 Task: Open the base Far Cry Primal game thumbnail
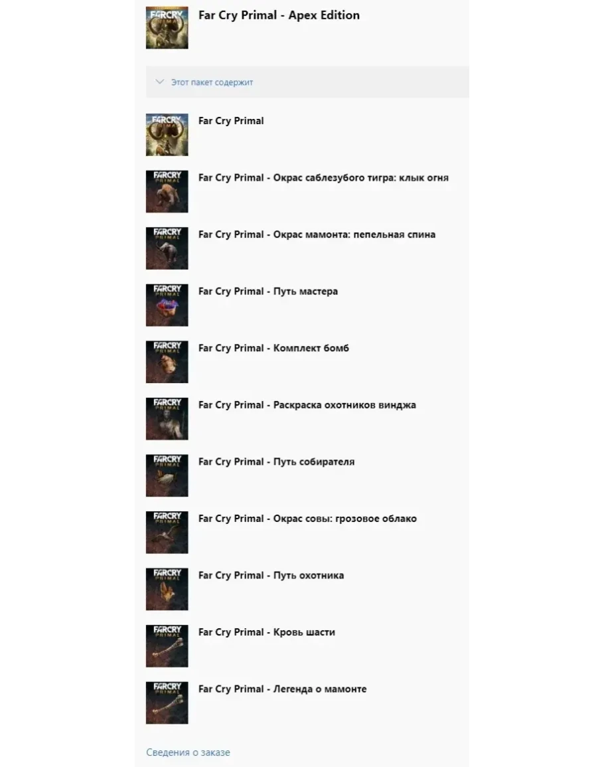click(167, 135)
